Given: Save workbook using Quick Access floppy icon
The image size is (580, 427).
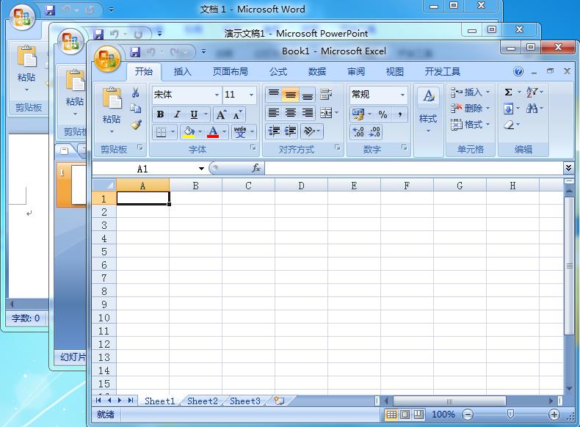Looking at the screenshot, I should pyautogui.click(x=135, y=52).
